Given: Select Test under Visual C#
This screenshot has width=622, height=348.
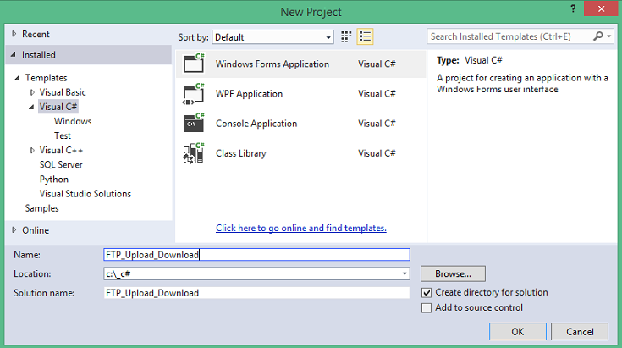Looking at the screenshot, I should 63,135.
